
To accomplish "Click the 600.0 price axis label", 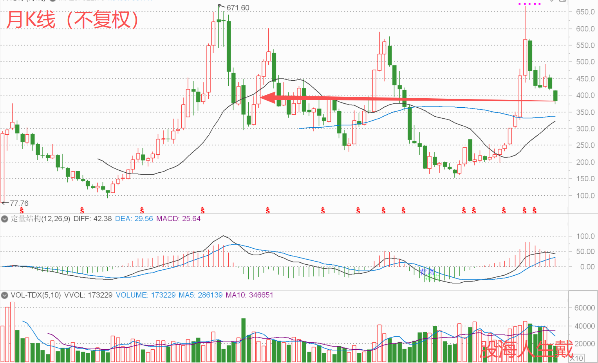I will [x=585, y=29].
